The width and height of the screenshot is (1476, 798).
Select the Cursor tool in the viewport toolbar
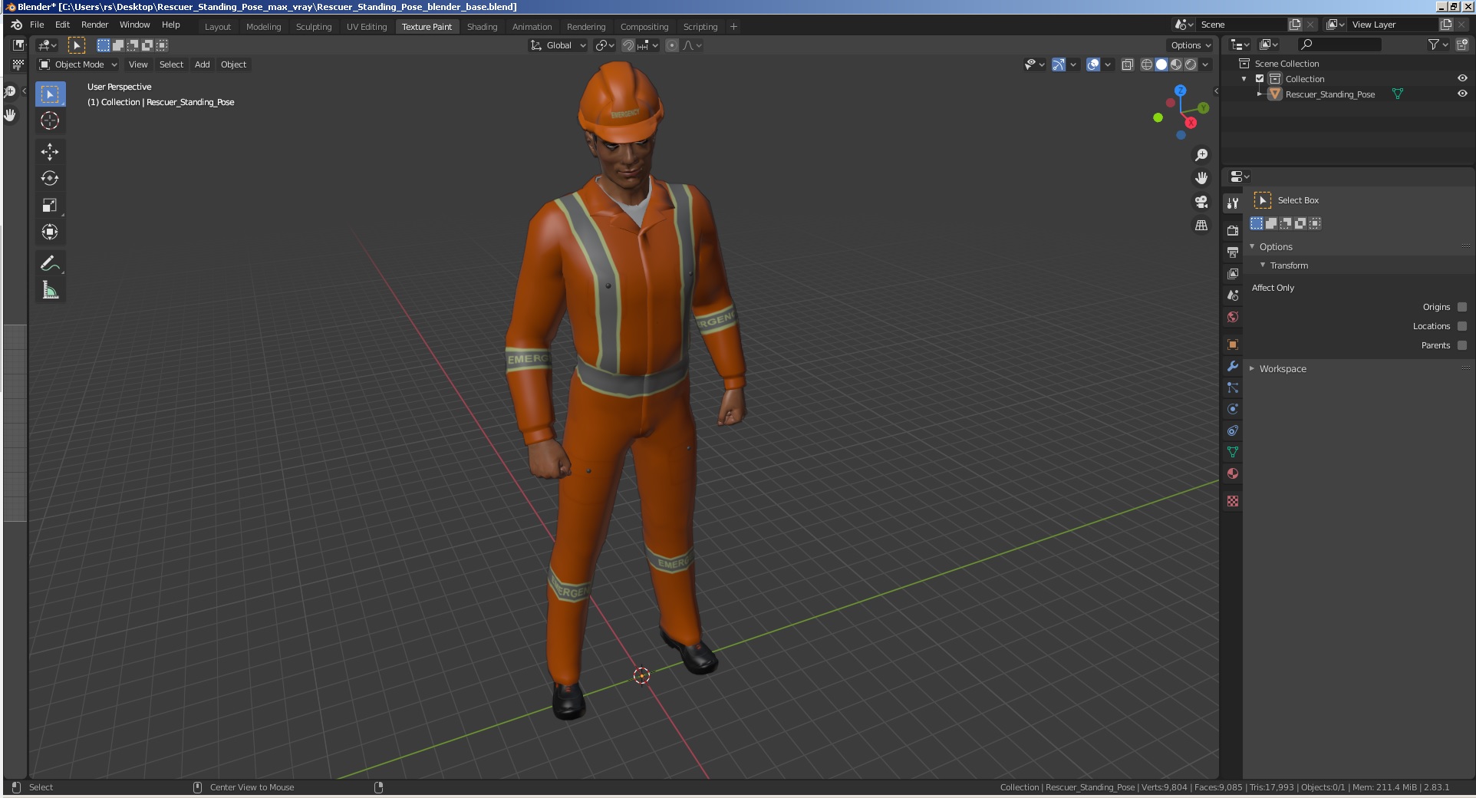click(x=50, y=120)
